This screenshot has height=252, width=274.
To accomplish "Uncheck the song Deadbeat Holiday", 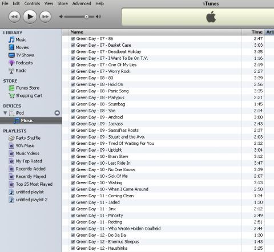I will pos(72,52).
